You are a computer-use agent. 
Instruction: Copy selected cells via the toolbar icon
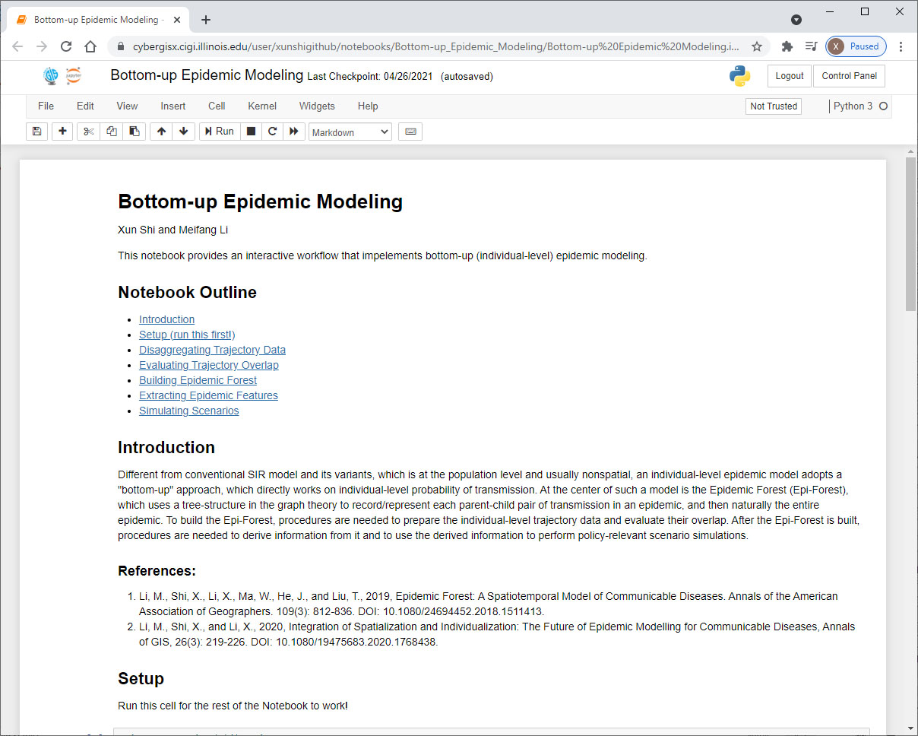112,132
